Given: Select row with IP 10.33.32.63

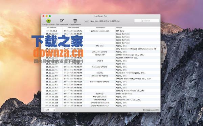Looking at the screenshot, I should (x=101, y=88).
